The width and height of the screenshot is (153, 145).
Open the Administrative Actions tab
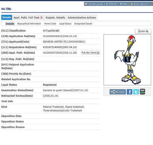pyautogui.click(x=82, y=17)
